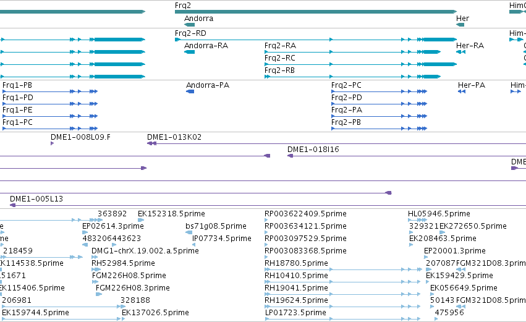
Task: Select the Frq1-PC protein label
Action: 17,122
